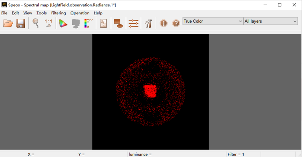The width and height of the screenshot is (302, 157).
Task: Open the sliders adjustment settings
Action: pos(133,23)
